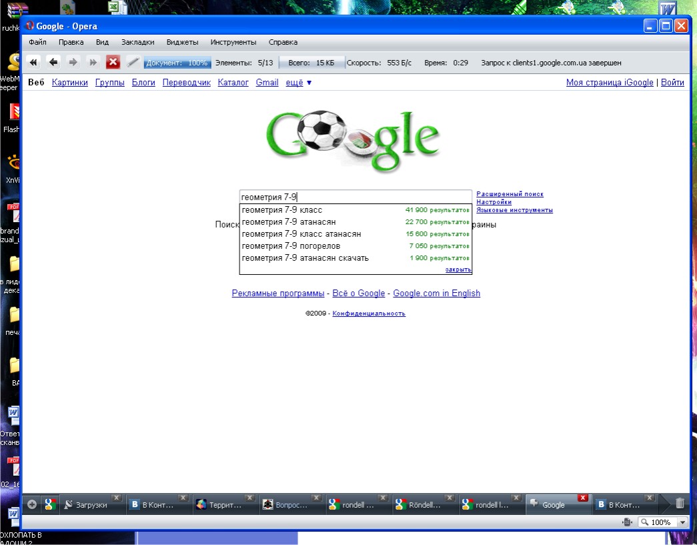Click the Картинки link
The image size is (697, 545).
(x=69, y=83)
